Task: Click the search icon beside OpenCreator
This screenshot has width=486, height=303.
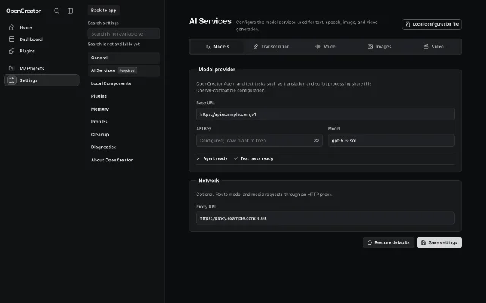Action: point(56,11)
